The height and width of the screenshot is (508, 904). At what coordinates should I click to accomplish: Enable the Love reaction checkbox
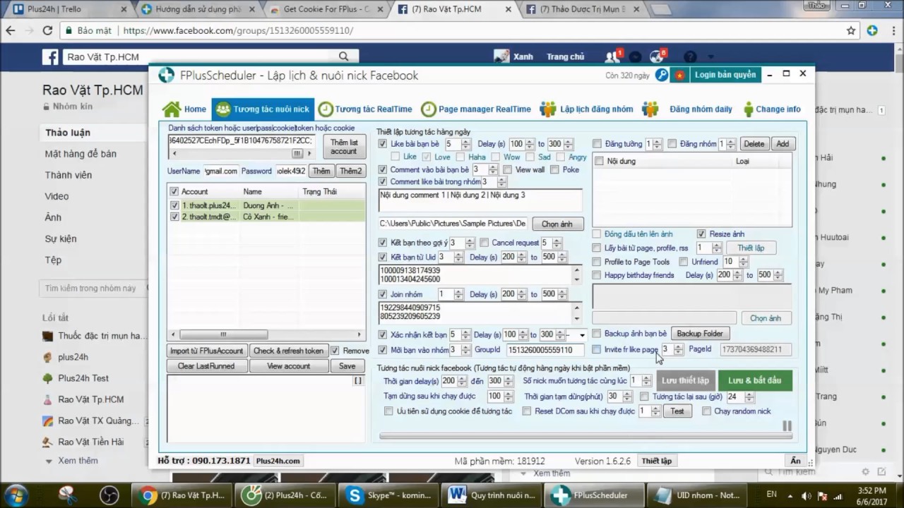pos(427,157)
